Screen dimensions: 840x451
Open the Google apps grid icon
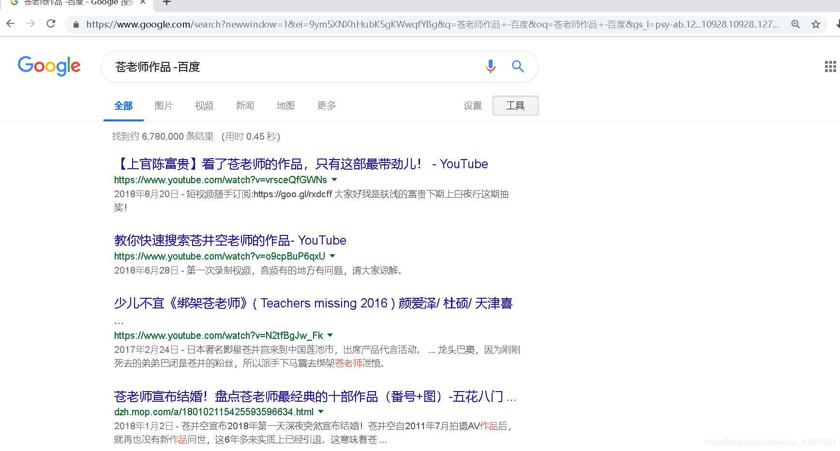click(x=830, y=66)
